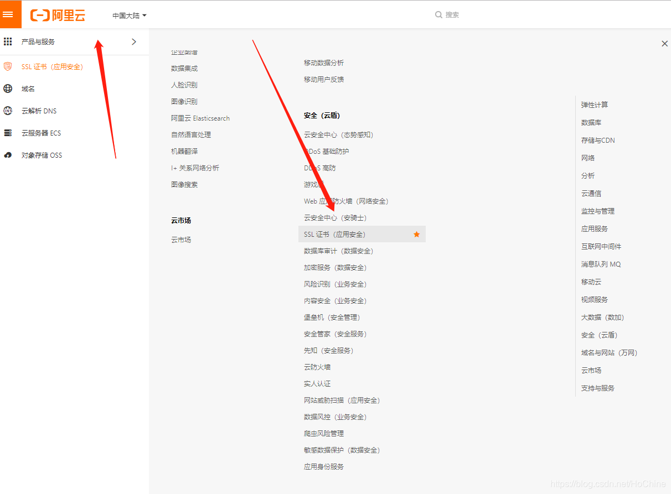This screenshot has width=671, height=494.
Task: Open 机器翻译 link
Action: click(x=184, y=152)
